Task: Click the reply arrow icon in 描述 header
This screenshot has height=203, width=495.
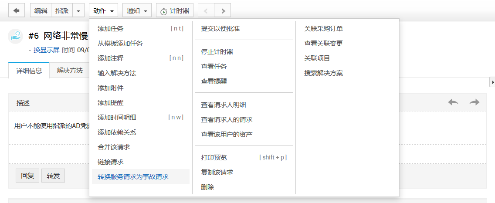Action: (x=453, y=102)
